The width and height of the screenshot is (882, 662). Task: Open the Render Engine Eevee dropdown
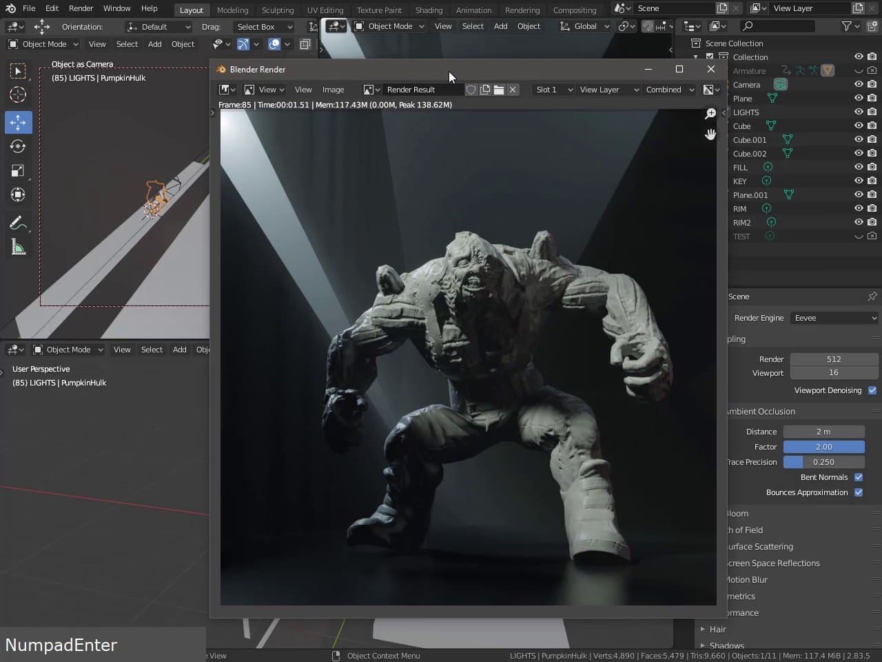point(834,318)
